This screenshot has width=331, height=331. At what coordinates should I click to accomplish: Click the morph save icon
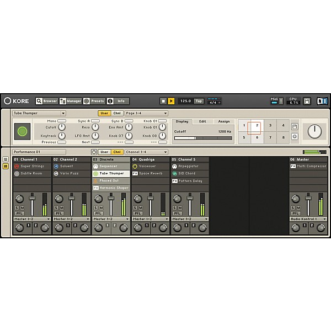pyautogui.click(x=295, y=127)
